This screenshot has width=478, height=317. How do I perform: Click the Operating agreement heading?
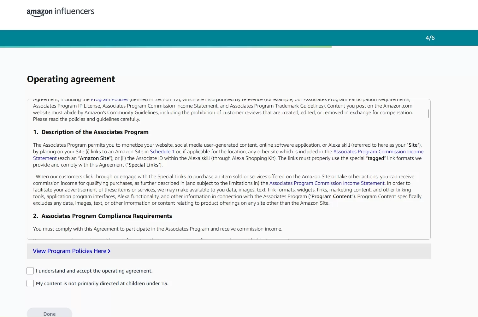(71, 79)
